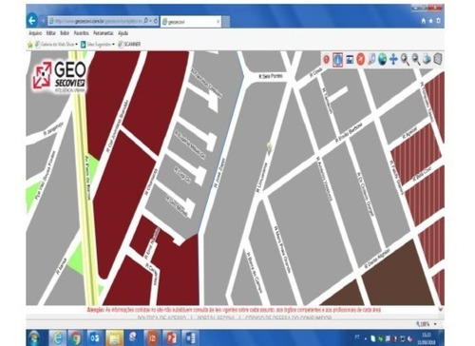Image resolution: width=475 pixels, height=346 pixels.
Task: Open the browser home icon
Action: coord(424,21)
